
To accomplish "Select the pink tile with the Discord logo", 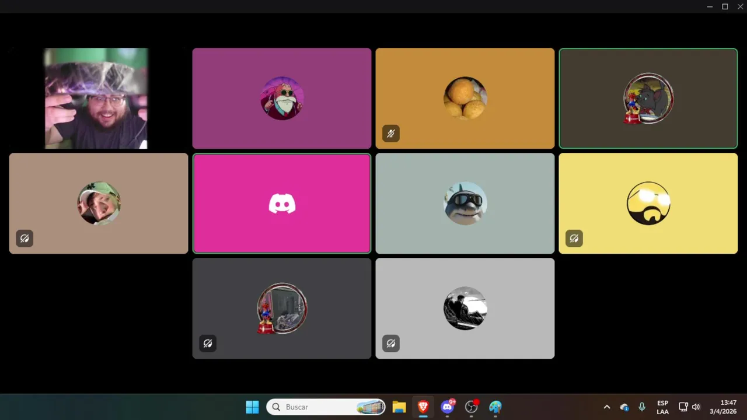I will click(282, 203).
